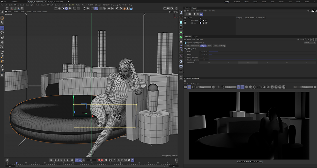Viewport: 317px width, 168px height.
Task: Switch to the Objects tab
Action: click(x=187, y=8)
